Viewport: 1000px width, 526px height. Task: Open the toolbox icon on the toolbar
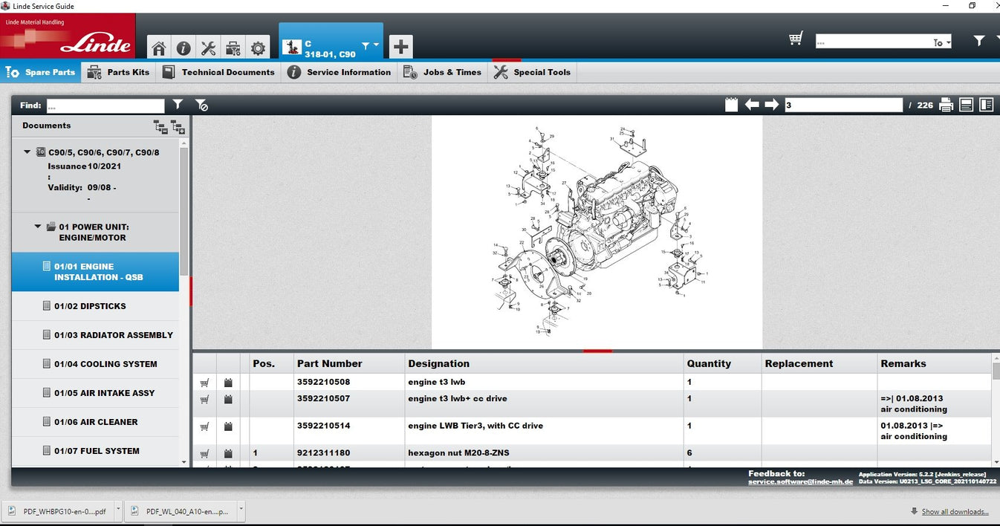tap(233, 47)
